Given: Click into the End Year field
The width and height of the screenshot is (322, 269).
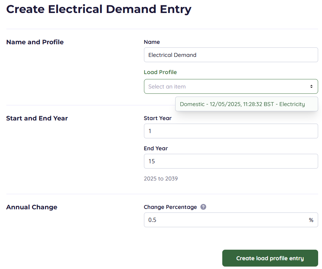Looking at the screenshot, I should tap(231, 161).
